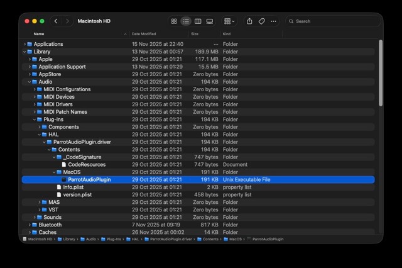
Task: Expand the Caches folder
Action: [30, 232]
